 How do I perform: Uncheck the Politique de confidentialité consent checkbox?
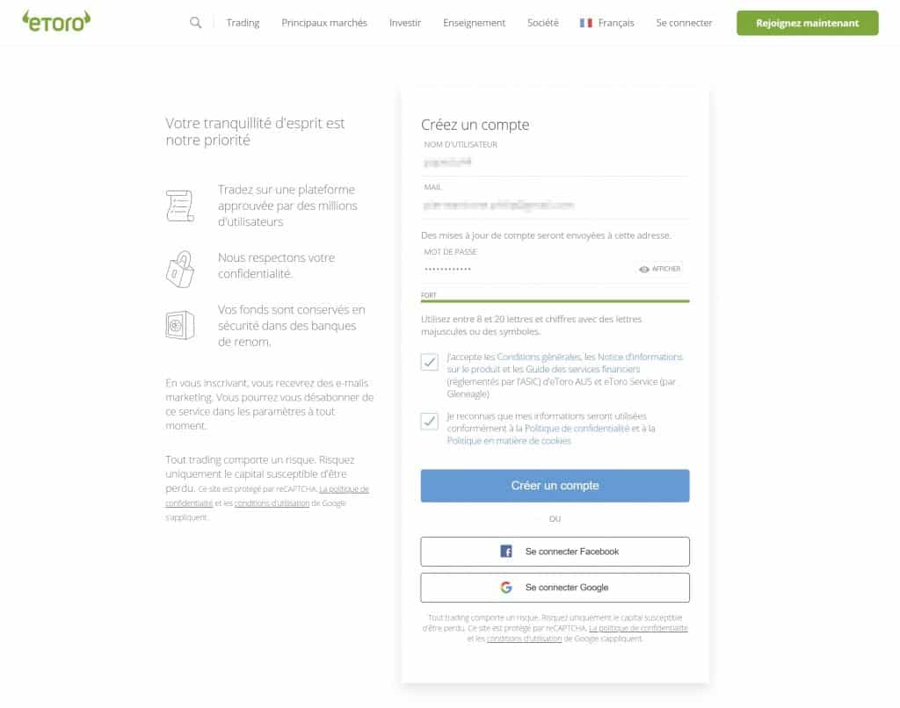(x=431, y=422)
